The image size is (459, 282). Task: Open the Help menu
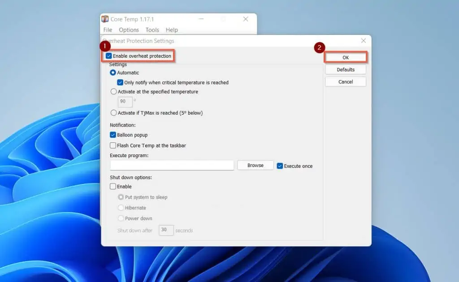[x=172, y=30]
